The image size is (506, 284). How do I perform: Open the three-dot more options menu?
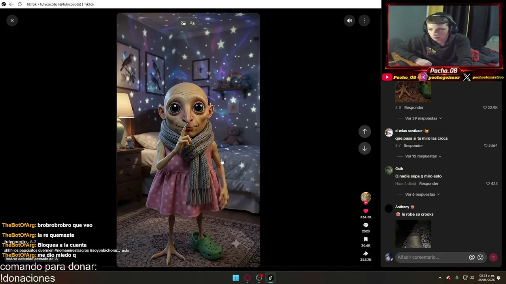(364, 21)
